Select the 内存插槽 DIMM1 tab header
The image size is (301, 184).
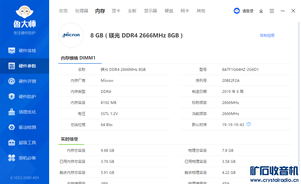[x=78, y=58]
